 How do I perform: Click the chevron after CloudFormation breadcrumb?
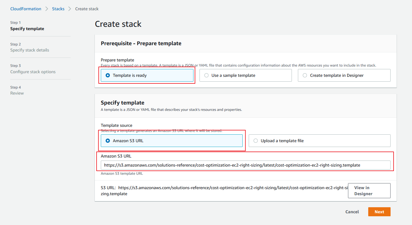[47, 9]
